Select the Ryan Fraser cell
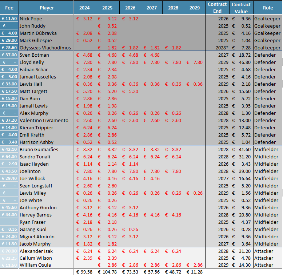Screen dimensions: 283x275 [46, 222]
